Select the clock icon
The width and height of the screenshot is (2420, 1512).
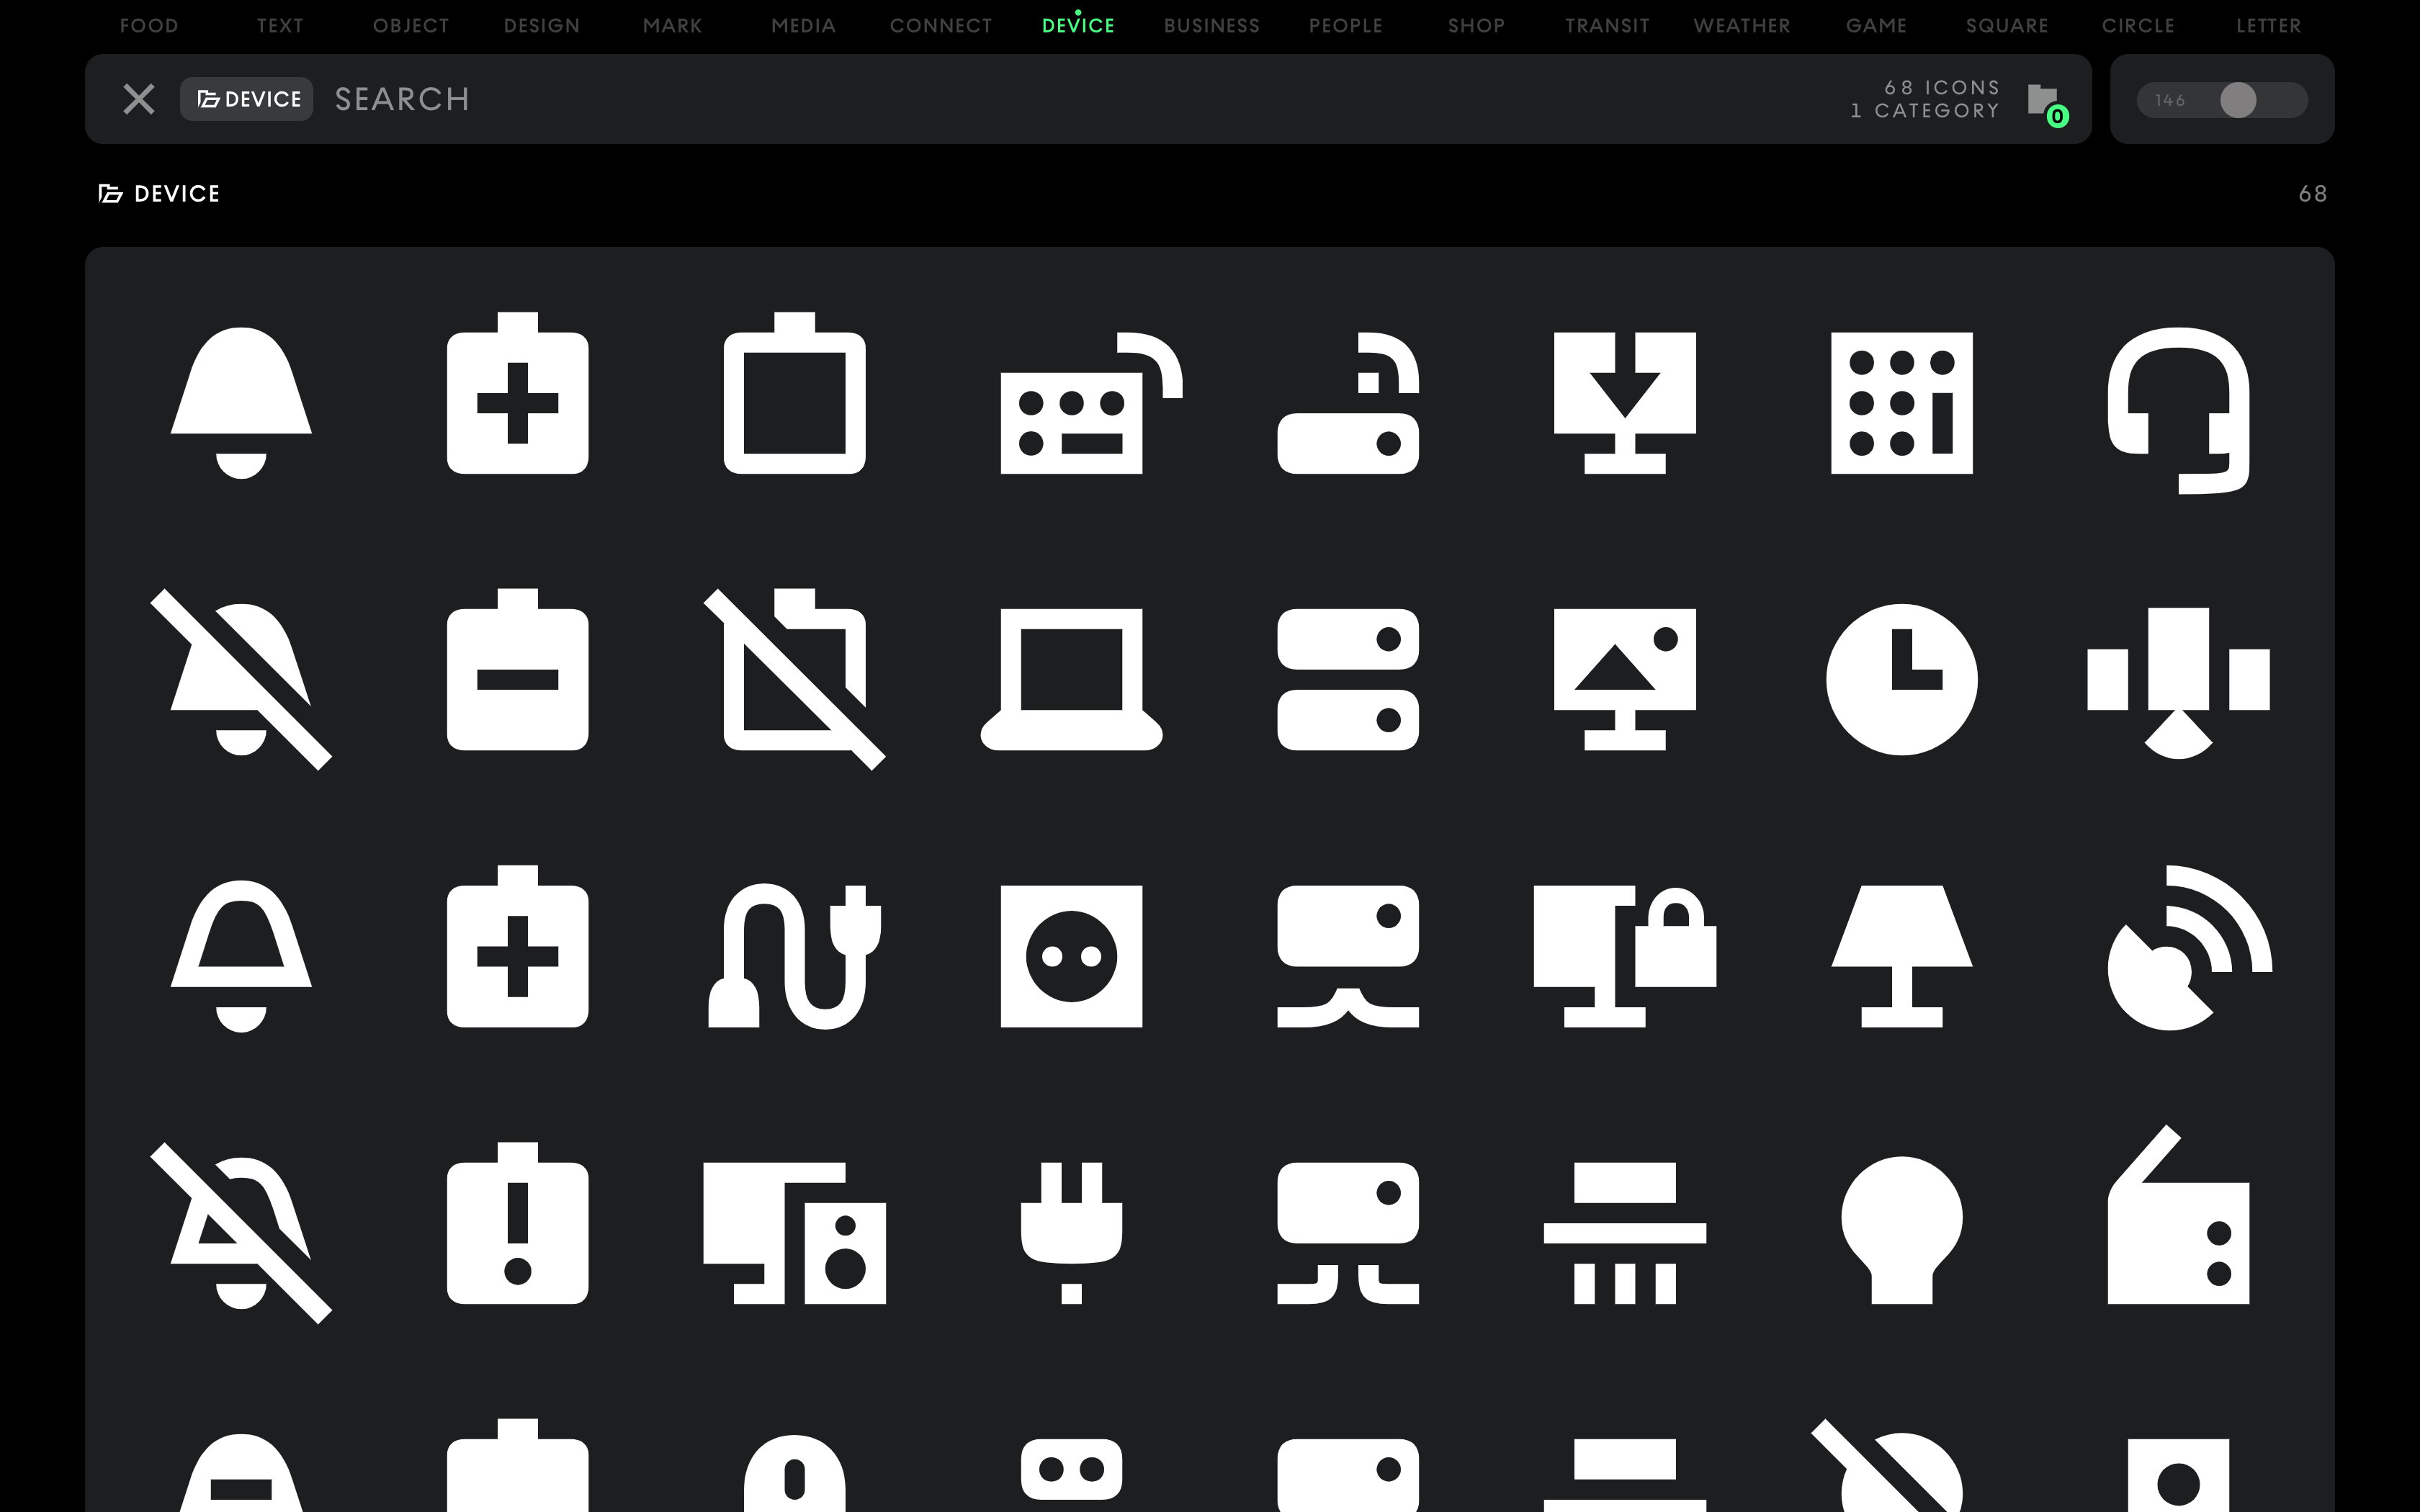point(1901,679)
